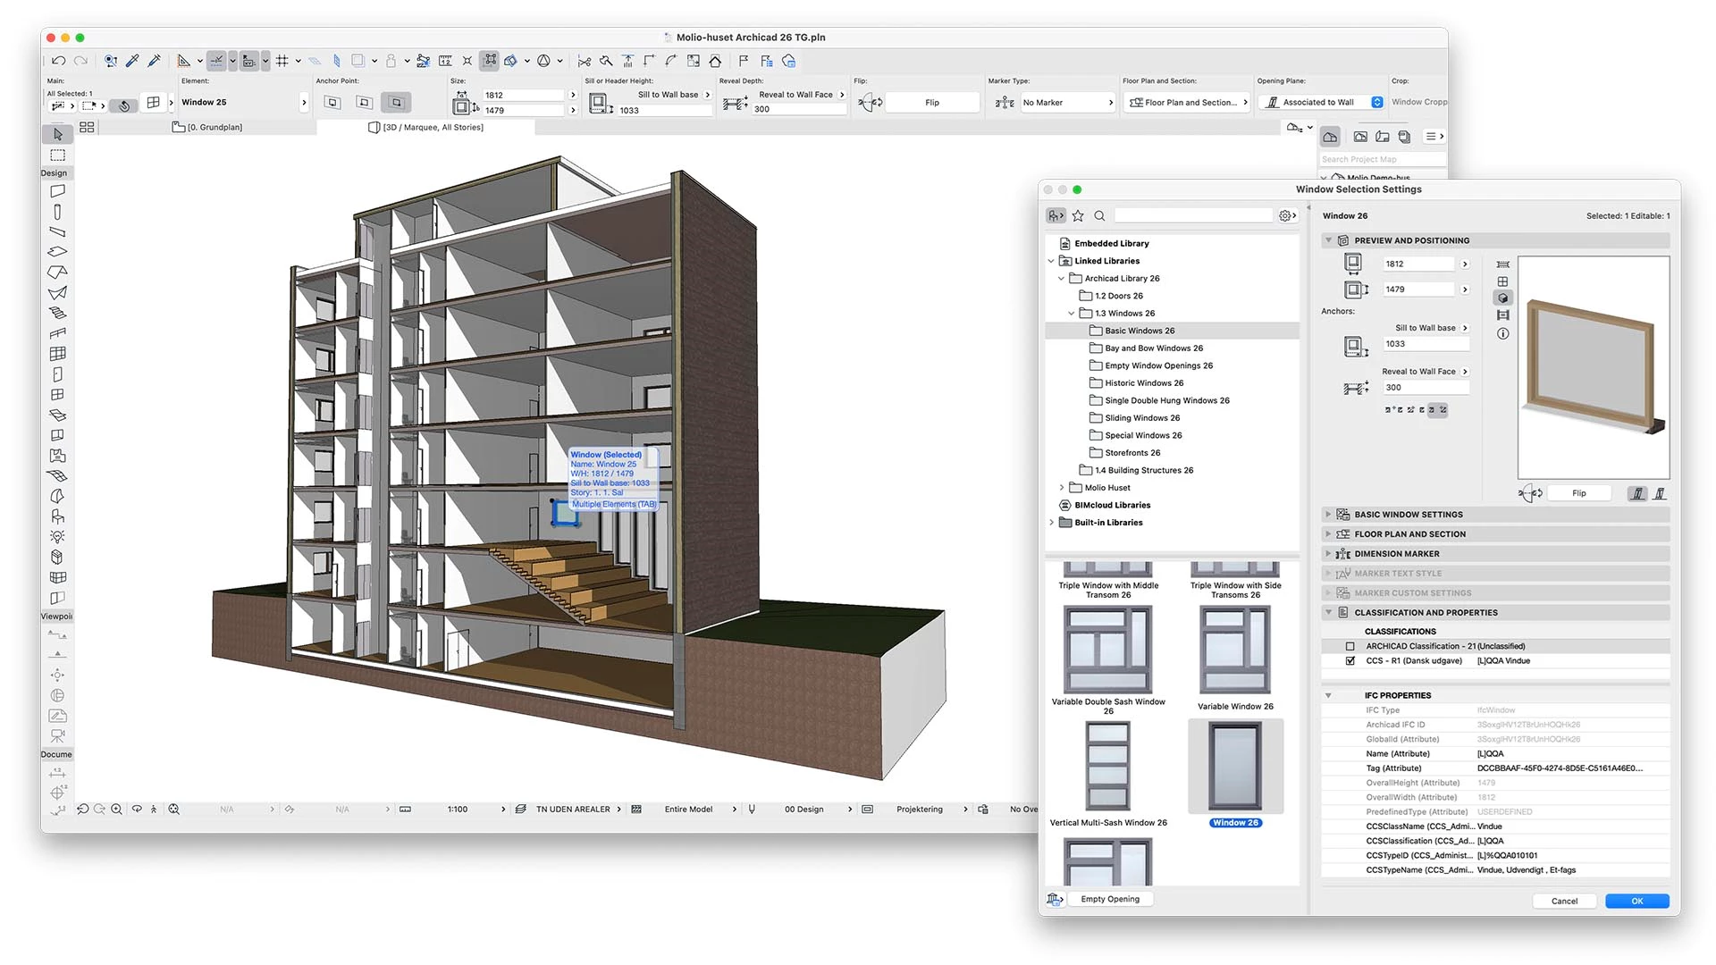Open the Associated to Wall dropdown
This screenshot has width=1716, height=965.
1377,103
